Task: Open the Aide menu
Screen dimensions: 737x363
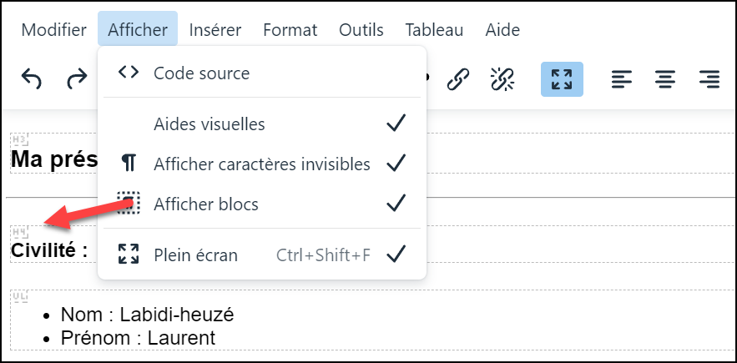Action: click(502, 30)
